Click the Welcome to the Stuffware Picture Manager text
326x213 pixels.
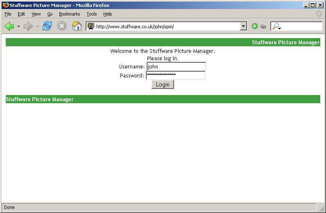point(163,51)
